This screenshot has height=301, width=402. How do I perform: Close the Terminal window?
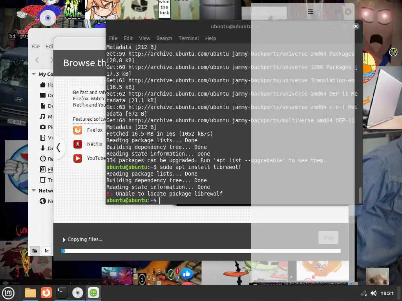point(356,26)
